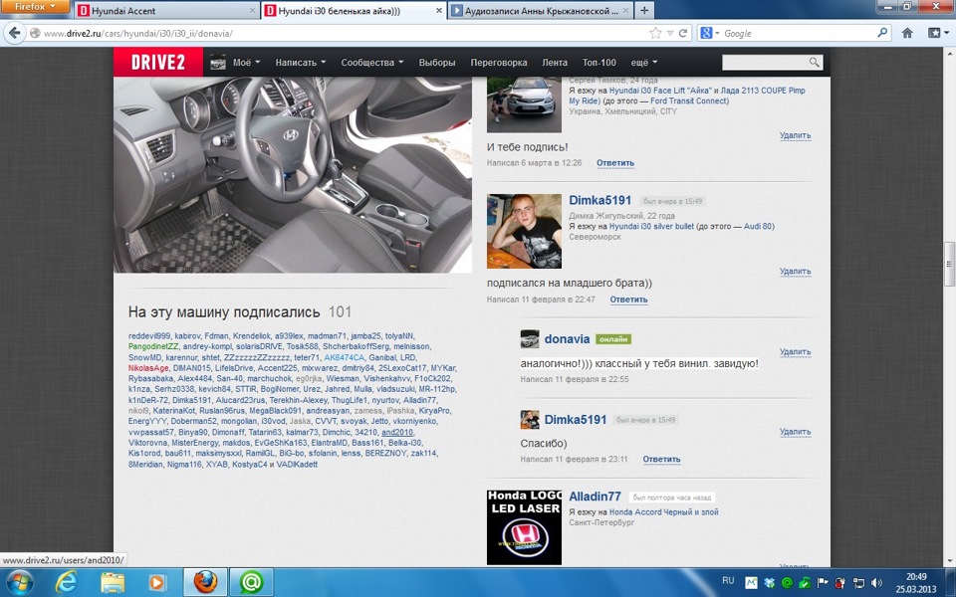This screenshot has height=597, width=956.
Task: Expand the Написать dropdown menu
Action: (x=300, y=62)
